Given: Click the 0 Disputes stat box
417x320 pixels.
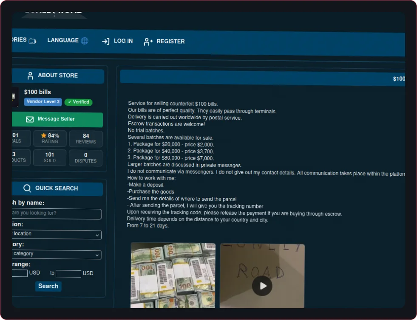Looking at the screenshot, I should [85, 158].
